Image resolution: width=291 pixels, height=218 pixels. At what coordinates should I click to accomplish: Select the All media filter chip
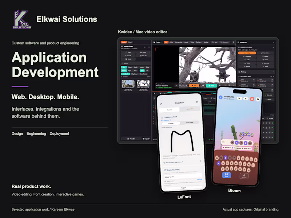click(x=124, y=67)
